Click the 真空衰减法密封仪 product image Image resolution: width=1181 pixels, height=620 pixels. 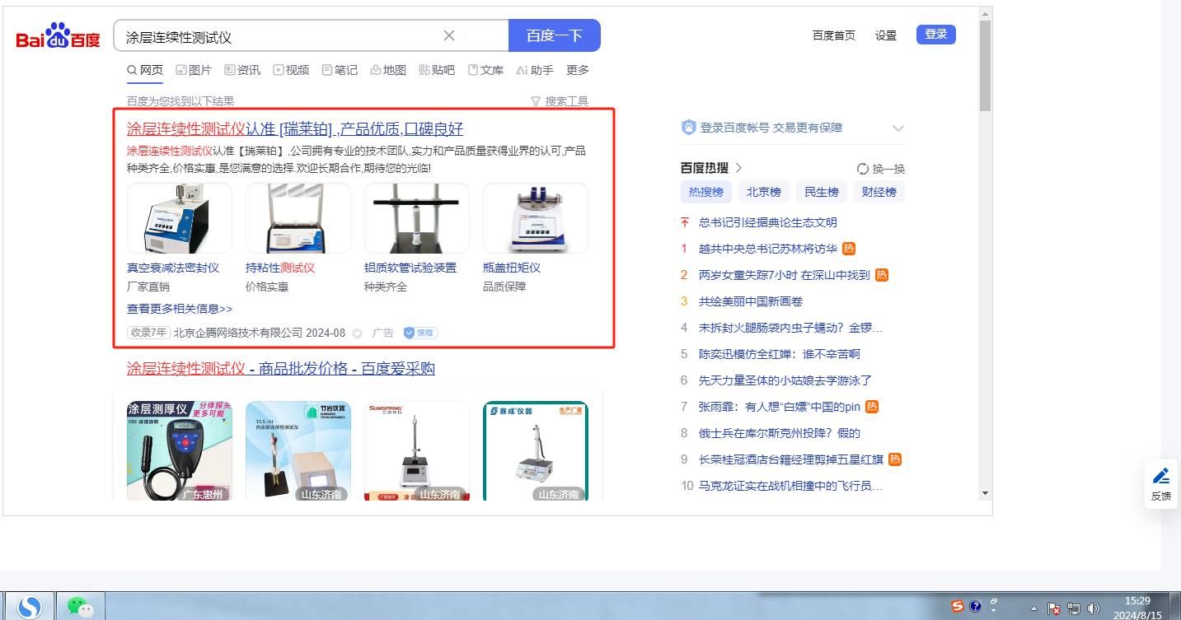pyautogui.click(x=180, y=218)
